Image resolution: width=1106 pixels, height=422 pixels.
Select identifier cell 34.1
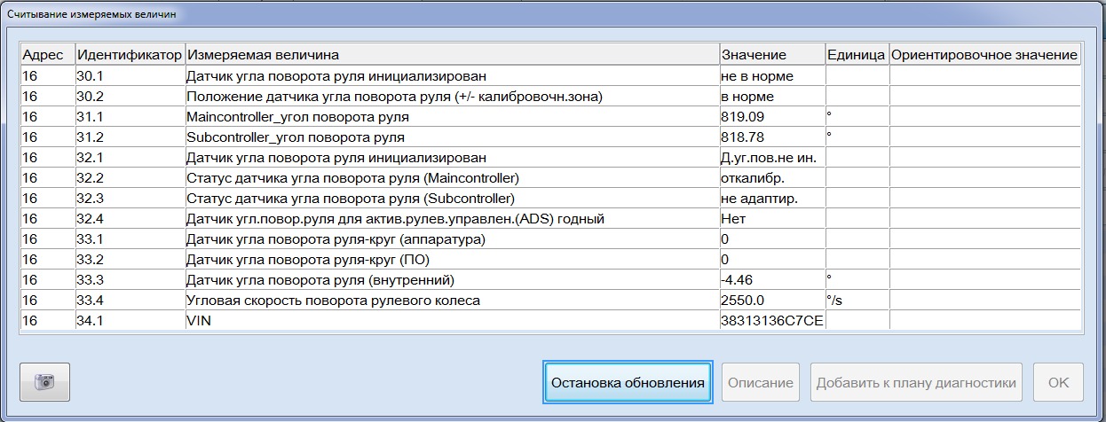(x=130, y=321)
